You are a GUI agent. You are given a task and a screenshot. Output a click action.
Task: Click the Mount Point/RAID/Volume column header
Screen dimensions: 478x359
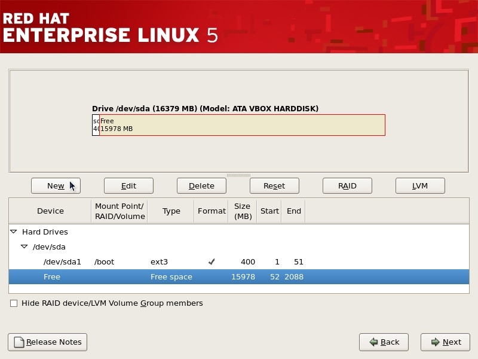point(119,211)
